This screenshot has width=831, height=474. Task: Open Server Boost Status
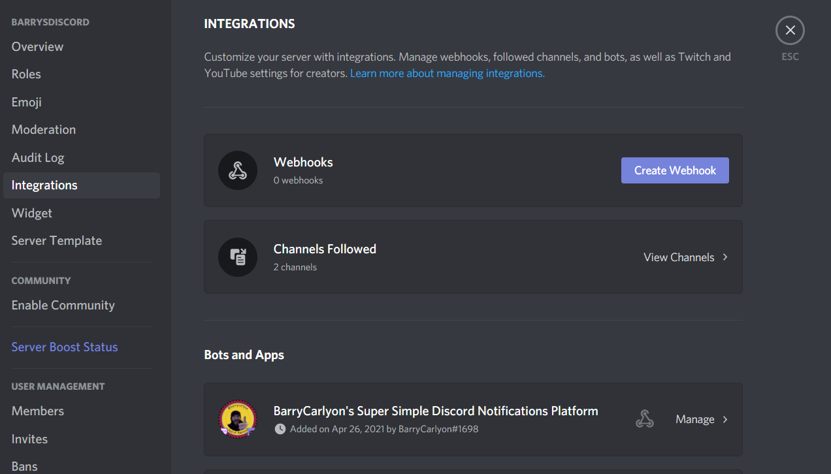tap(82, 347)
